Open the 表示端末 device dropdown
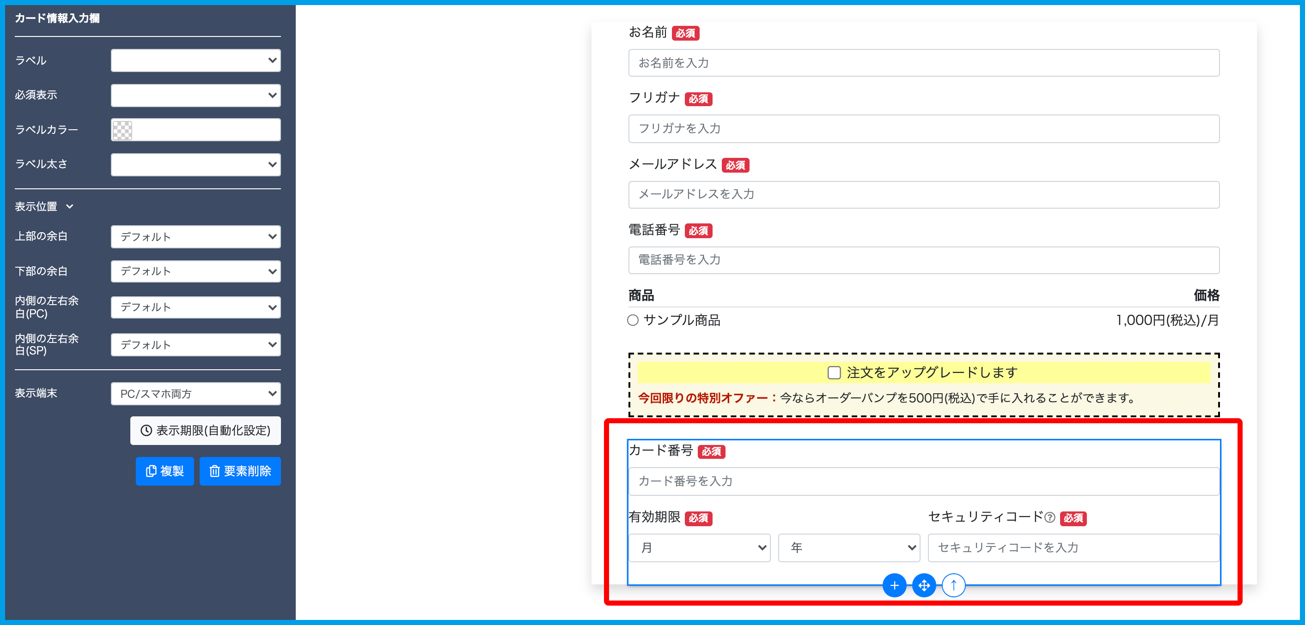The image size is (1305, 625). [x=195, y=394]
